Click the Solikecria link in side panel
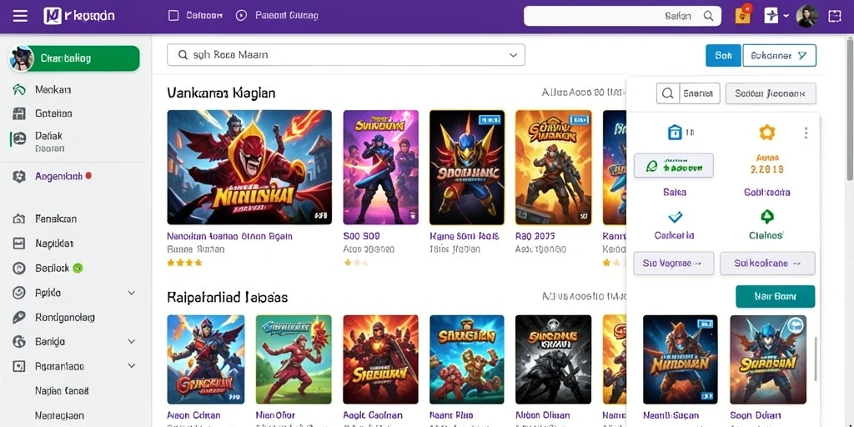 click(x=767, y=193)
